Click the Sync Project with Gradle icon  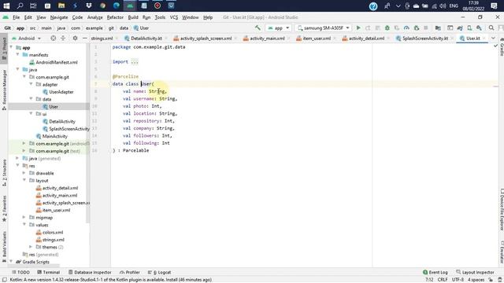(x=460, y=28)
